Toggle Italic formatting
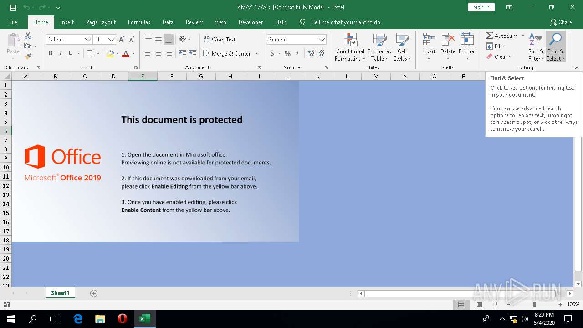This screenshot has width=583, height=328. [x=61, y=53]
